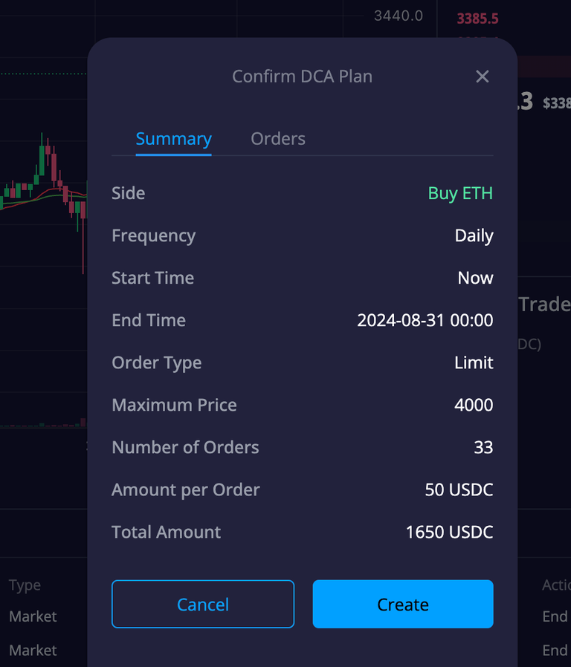Screen dimensions: 571x667
Task: Click the red 3385.5 price in order book
Action: [477, 19]
